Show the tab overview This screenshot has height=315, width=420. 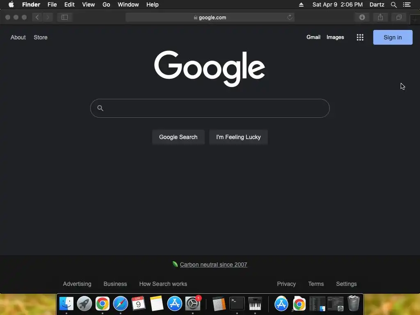tap(399, 17)
